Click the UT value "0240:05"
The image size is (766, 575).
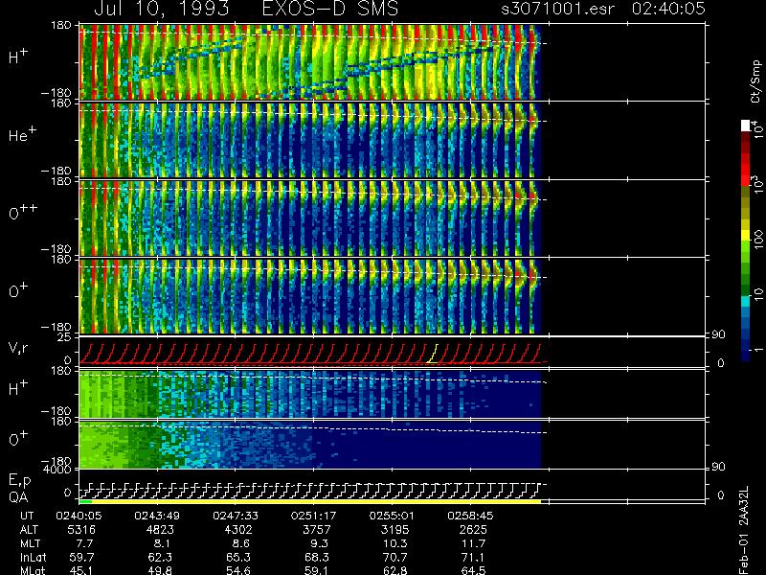[79, 516]
